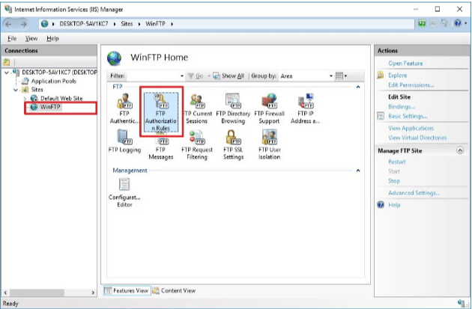The width and height of the screenshot is (472, 309).
Task: Open FTP User Isolation icon
Action: click(x=269, y=144)
